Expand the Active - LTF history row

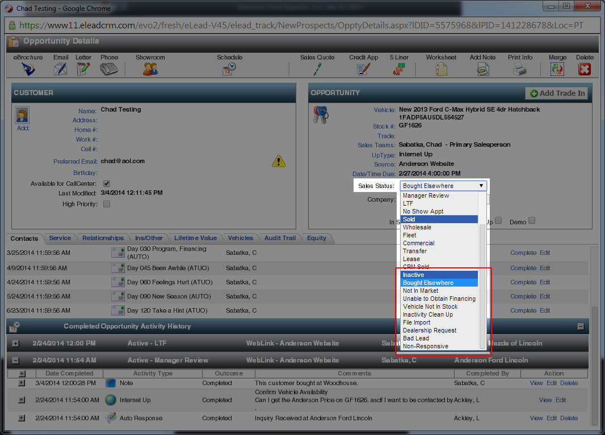pyautogui.click(x=15, y=343)
